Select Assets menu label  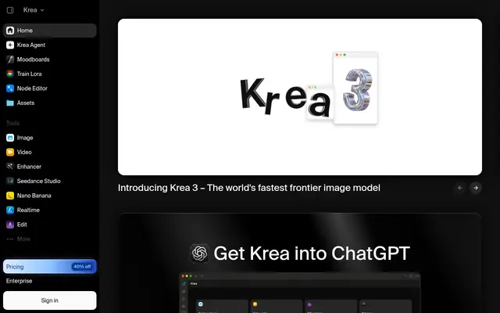tap(26, 103)
